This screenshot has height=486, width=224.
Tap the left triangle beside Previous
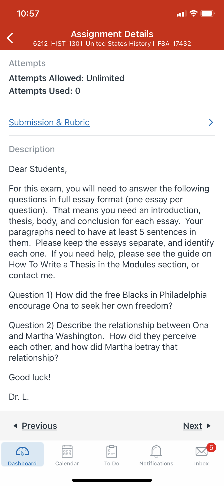coord(15,426)
